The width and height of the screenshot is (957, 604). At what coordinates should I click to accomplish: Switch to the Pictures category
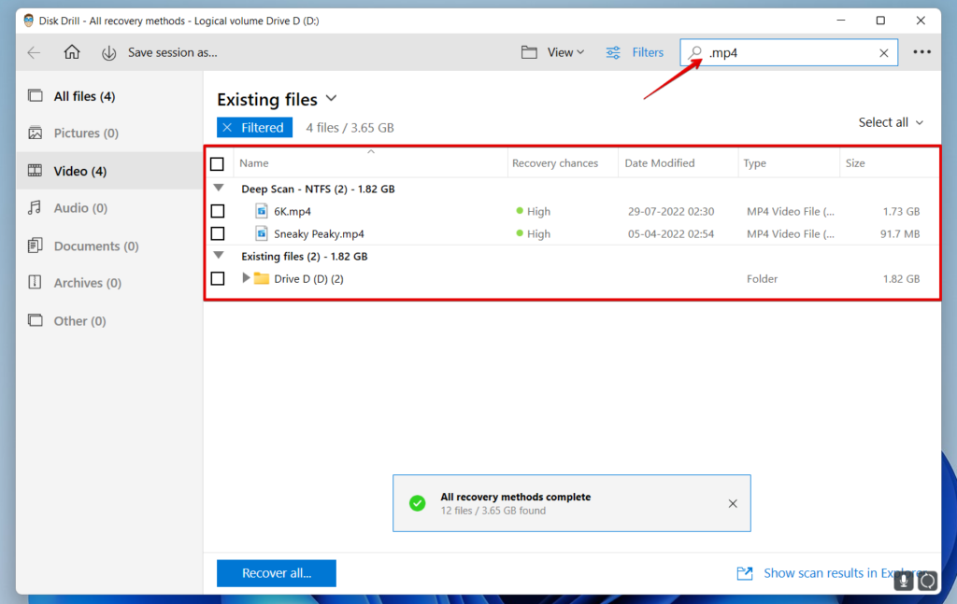(x=86, y=133)
